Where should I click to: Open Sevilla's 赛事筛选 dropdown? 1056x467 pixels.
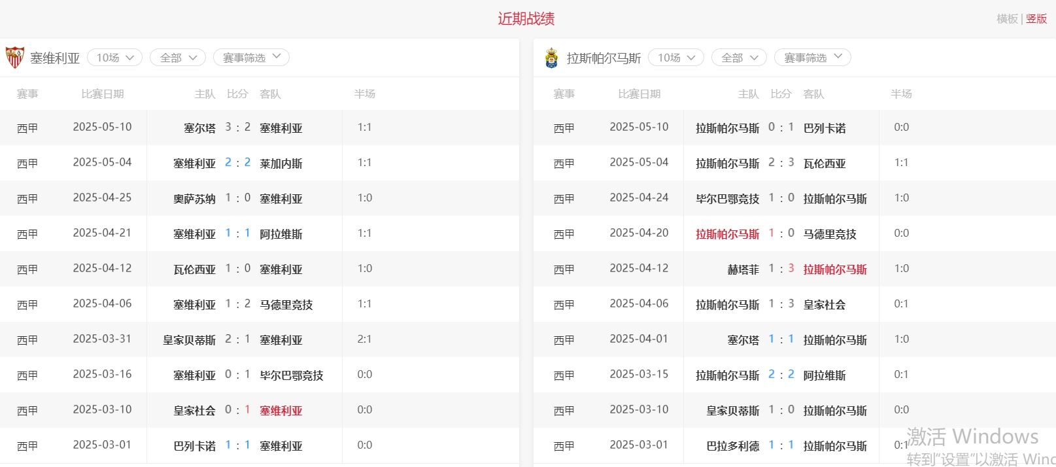point(251,58)
